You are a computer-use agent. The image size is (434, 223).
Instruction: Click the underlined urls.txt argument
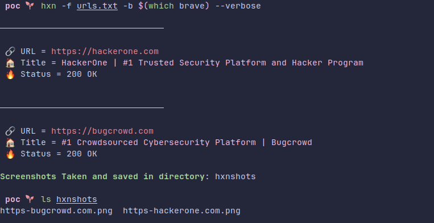pos(97,6)
